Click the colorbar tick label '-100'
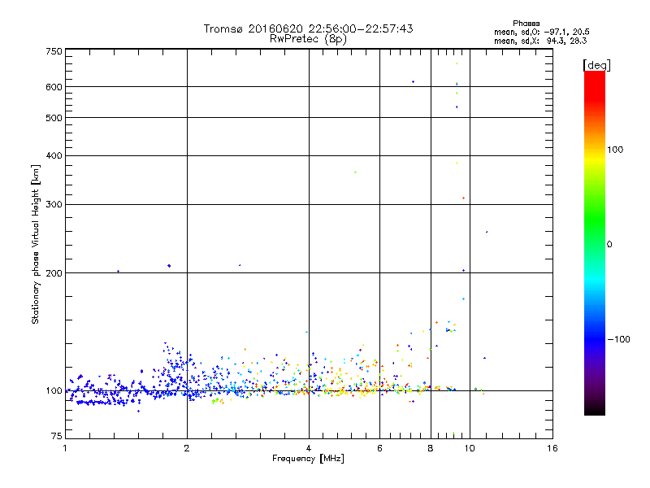 [x=619, y=339]
